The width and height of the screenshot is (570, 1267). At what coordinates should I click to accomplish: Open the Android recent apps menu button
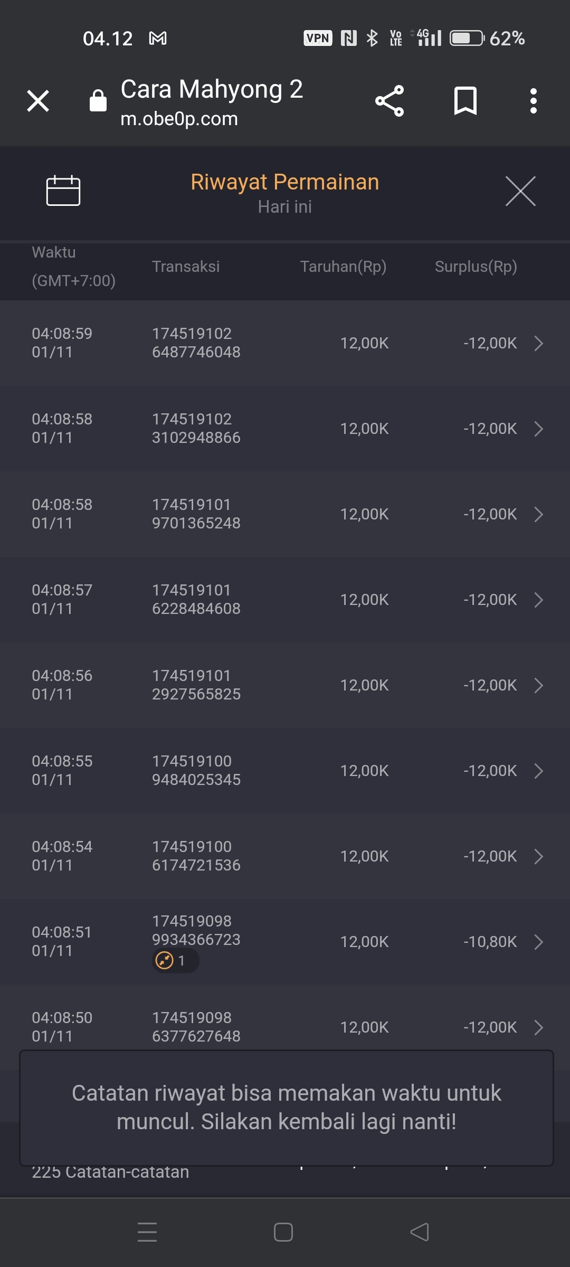tap(147, 1232)
